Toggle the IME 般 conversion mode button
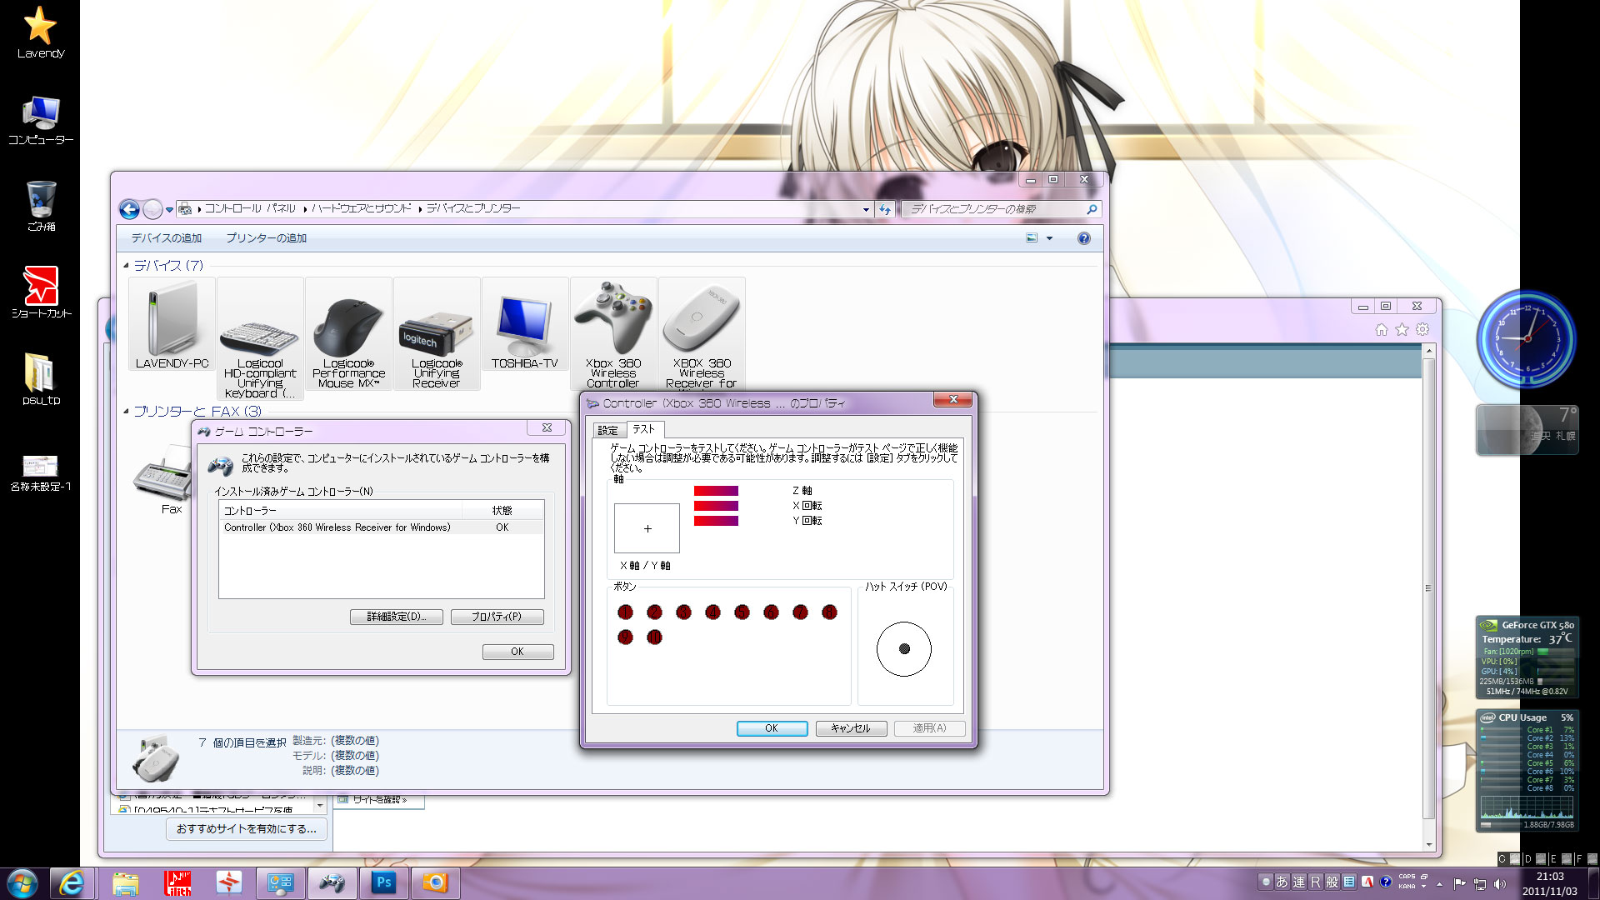 (x=1332, y=882)
